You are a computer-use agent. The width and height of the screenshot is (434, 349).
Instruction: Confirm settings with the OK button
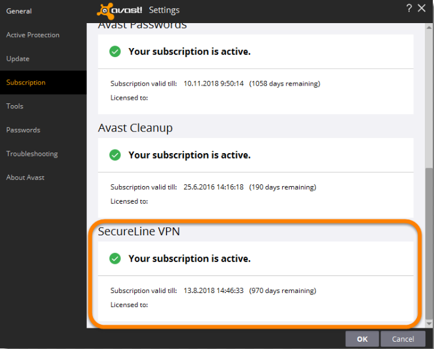362,339
